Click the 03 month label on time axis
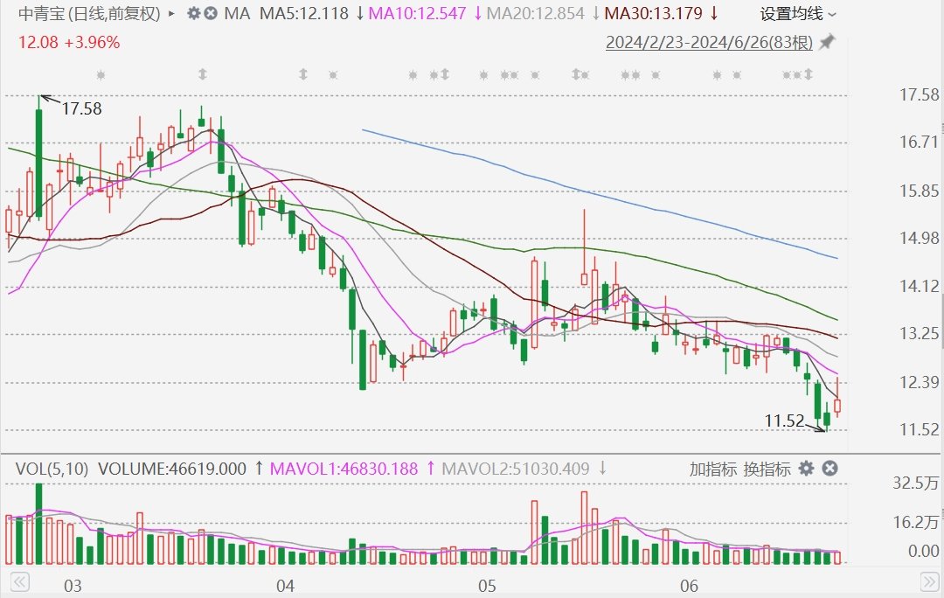This screenshot has width=944, height=598. (x=73, y=586)
